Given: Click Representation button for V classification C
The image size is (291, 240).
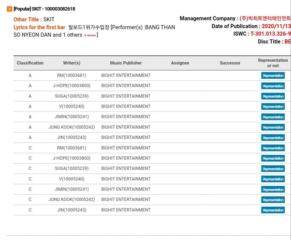Looking at the screenshot, I should [x=273, y=179].
